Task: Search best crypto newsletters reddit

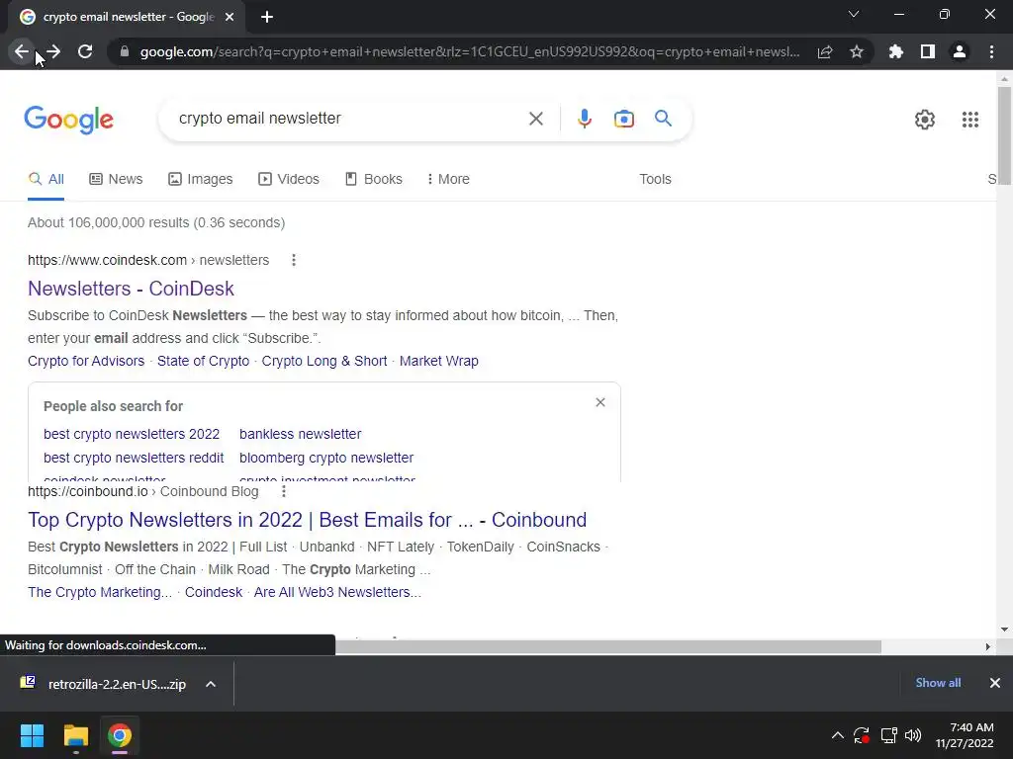Action: click(x=134, y=458)
